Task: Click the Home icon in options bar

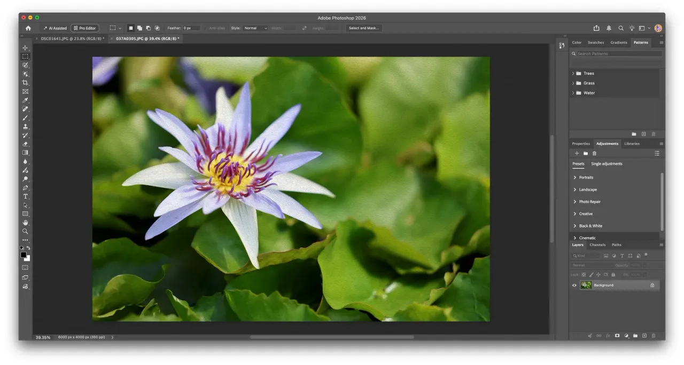Action: [28, 28]
